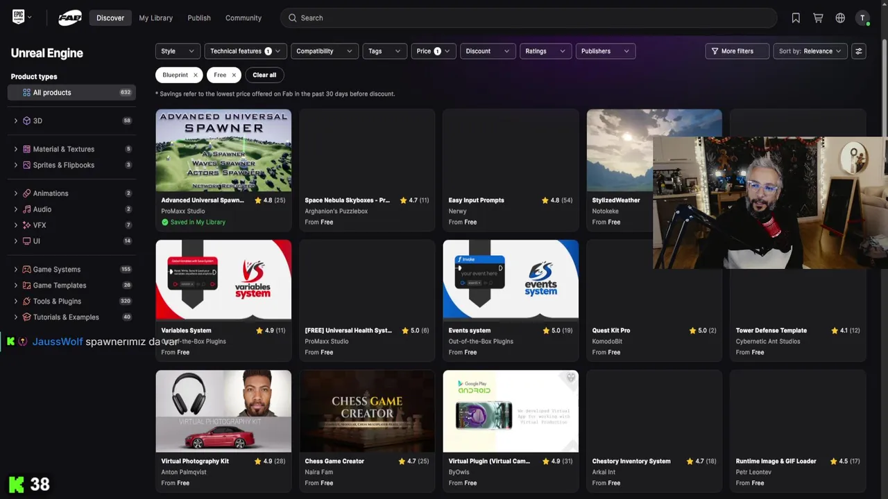Open the Advanced Universal Spawner thumbnail

(223, 150)
